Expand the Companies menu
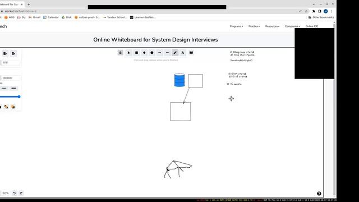Image resolution: width=359 pixels, height=202 pixels. pyautogui.click(x=292, y=26)
